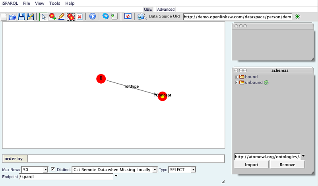Open the Endpoint dropdown arrow
This screenshot has height=186, width=318.
point(116,176)
